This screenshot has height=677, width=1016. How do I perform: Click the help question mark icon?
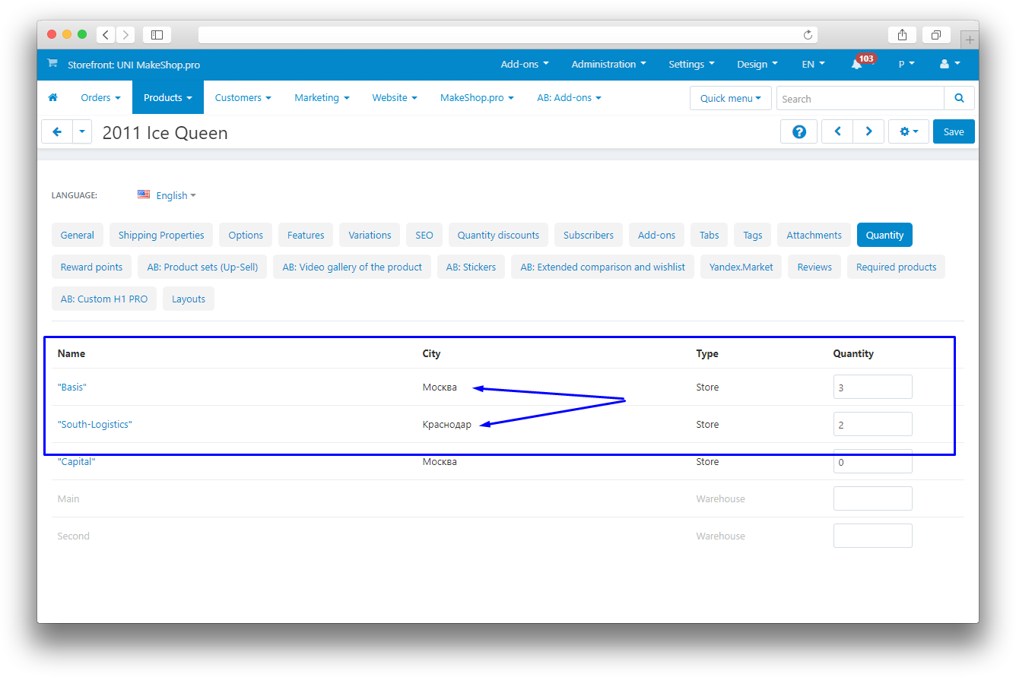pyautogui.click(x=799, y=131)
